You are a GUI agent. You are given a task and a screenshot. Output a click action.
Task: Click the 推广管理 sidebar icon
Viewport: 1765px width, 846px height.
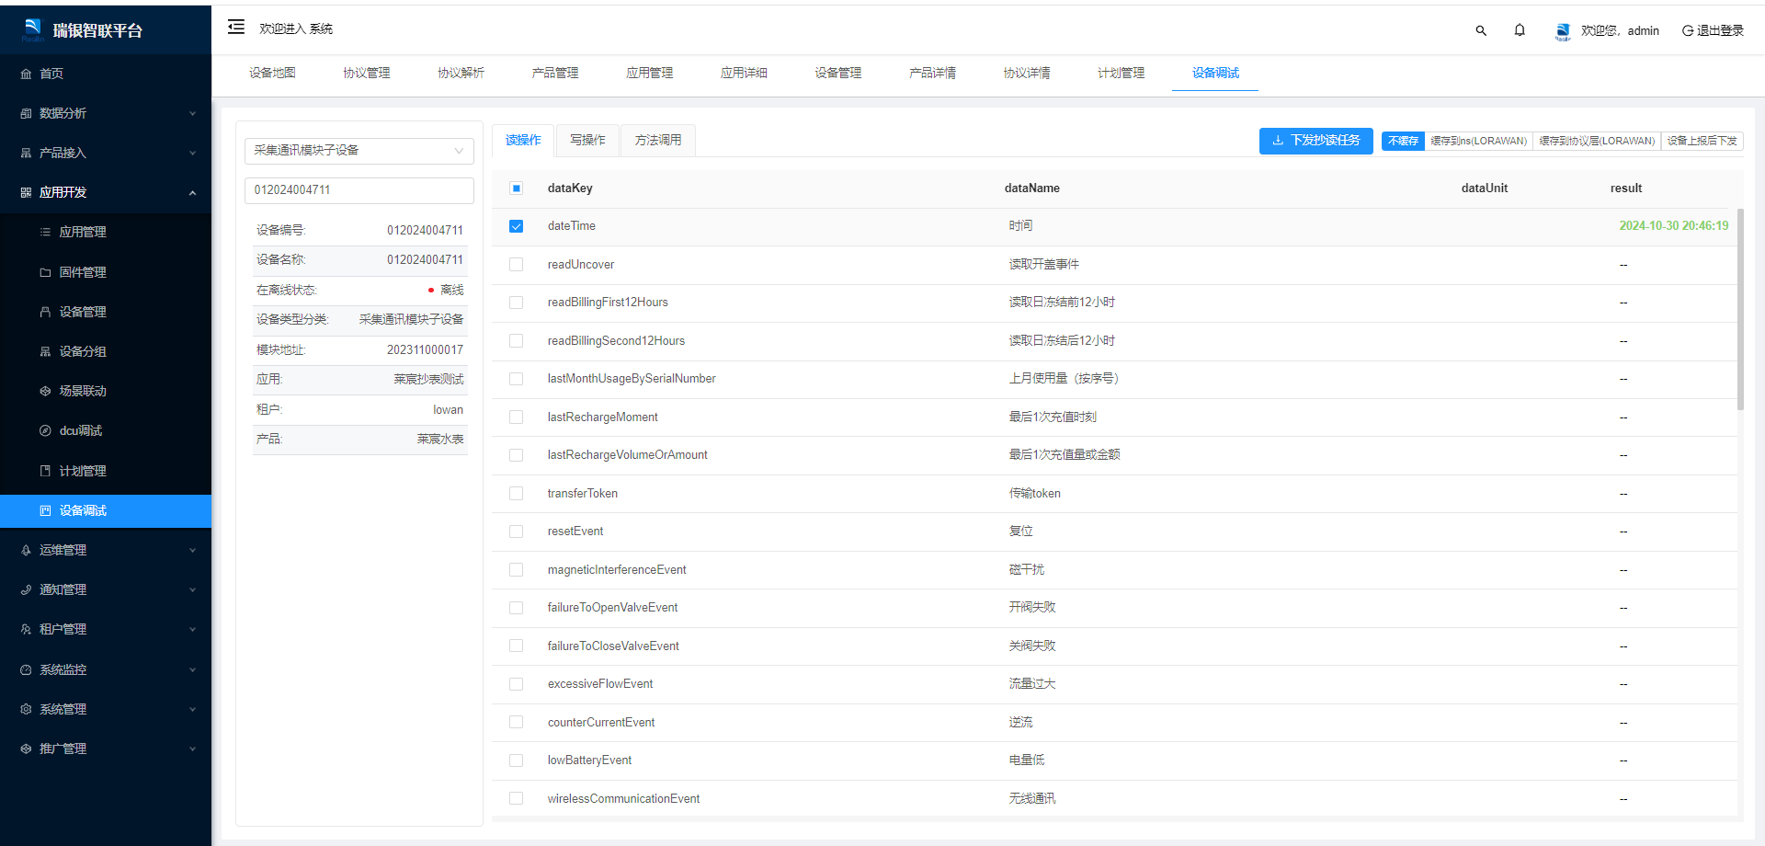(x=26, y=749)
